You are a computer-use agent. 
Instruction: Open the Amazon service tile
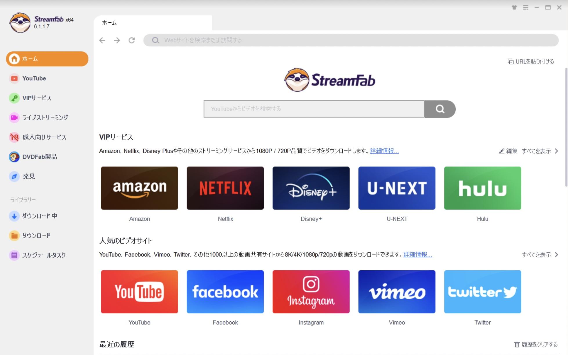140,188
